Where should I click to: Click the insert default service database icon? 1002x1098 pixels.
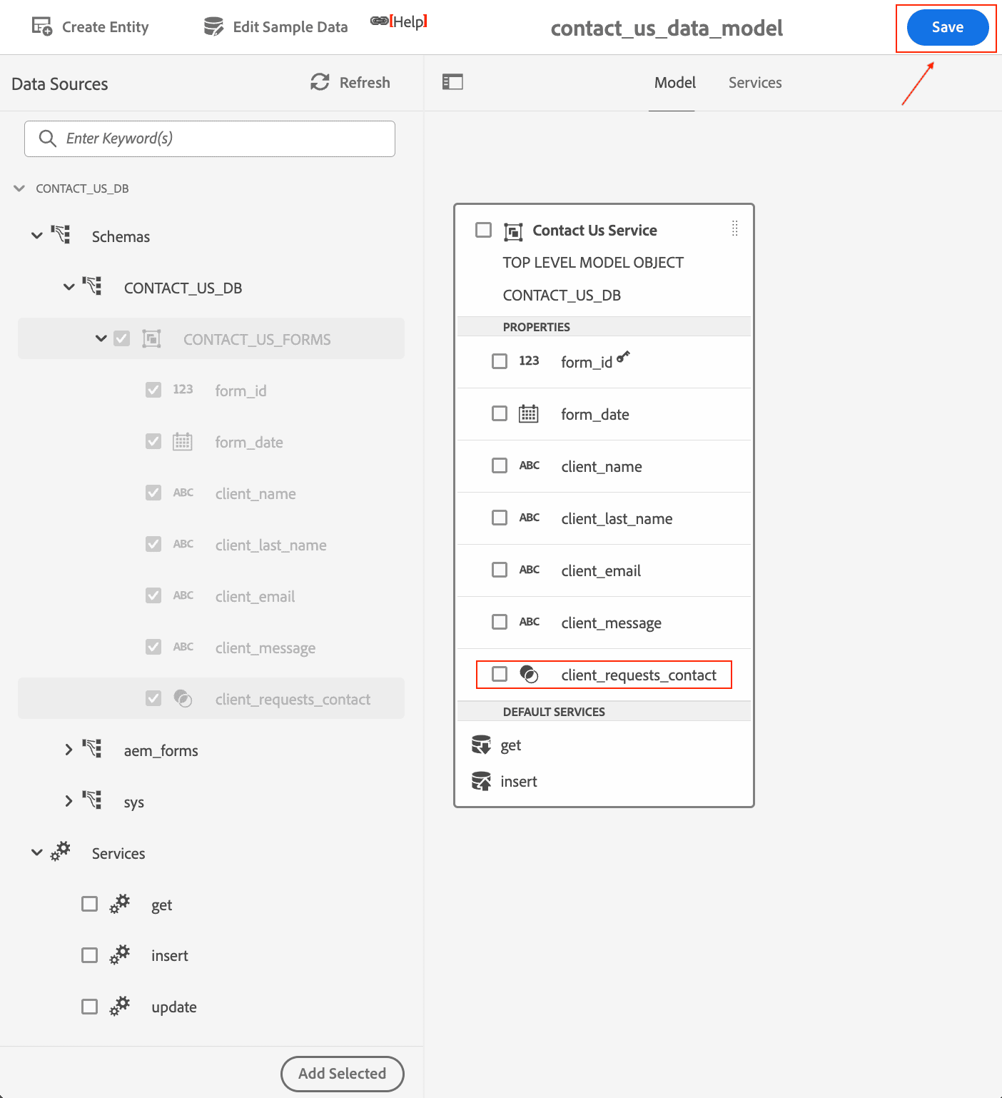(x=482, y=781)
